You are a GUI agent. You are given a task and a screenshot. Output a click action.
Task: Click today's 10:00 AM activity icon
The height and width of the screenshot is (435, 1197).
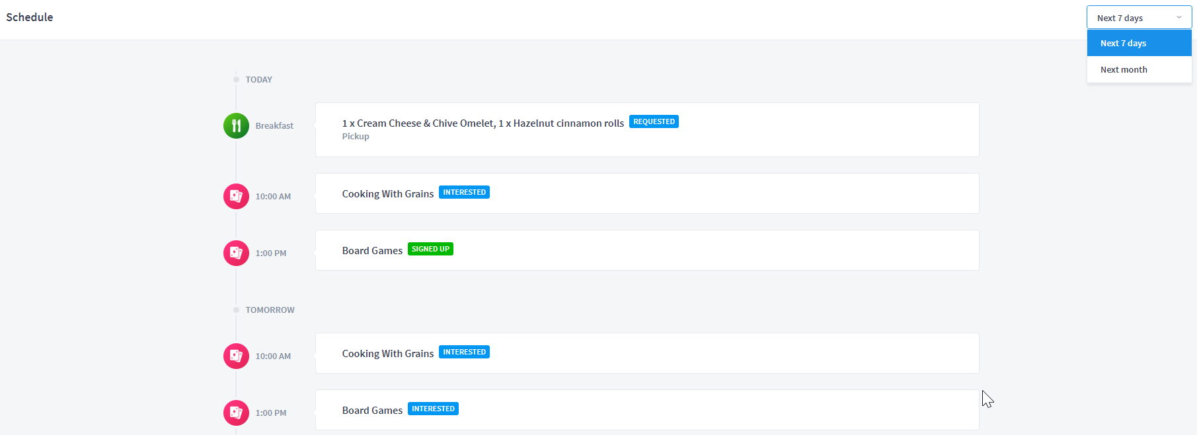[236, 196]
